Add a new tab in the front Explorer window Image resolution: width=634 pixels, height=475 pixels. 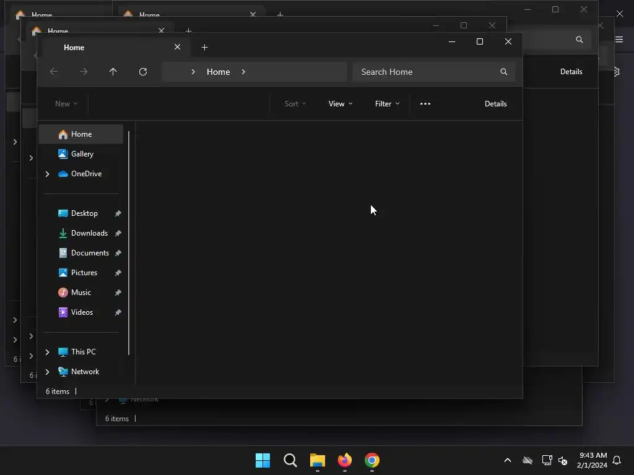(204, 48)
